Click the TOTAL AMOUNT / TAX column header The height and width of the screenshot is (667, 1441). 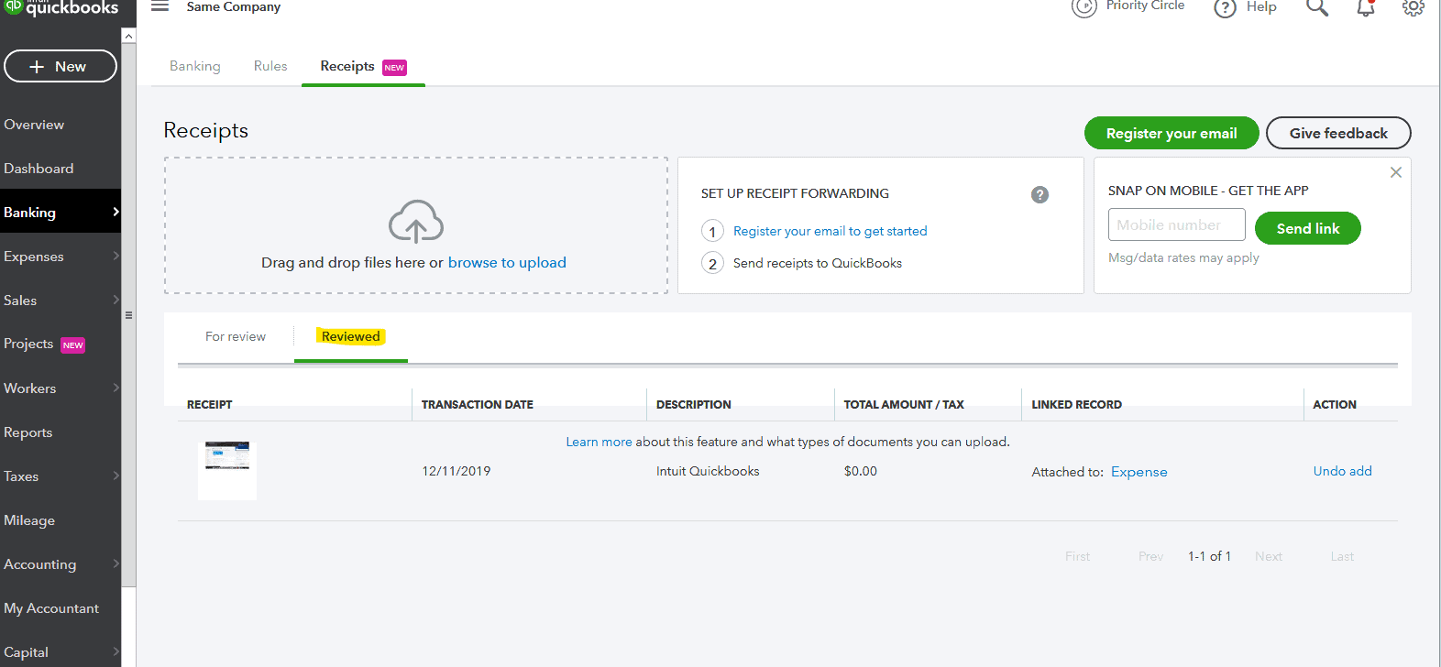(x=904, y=404)
